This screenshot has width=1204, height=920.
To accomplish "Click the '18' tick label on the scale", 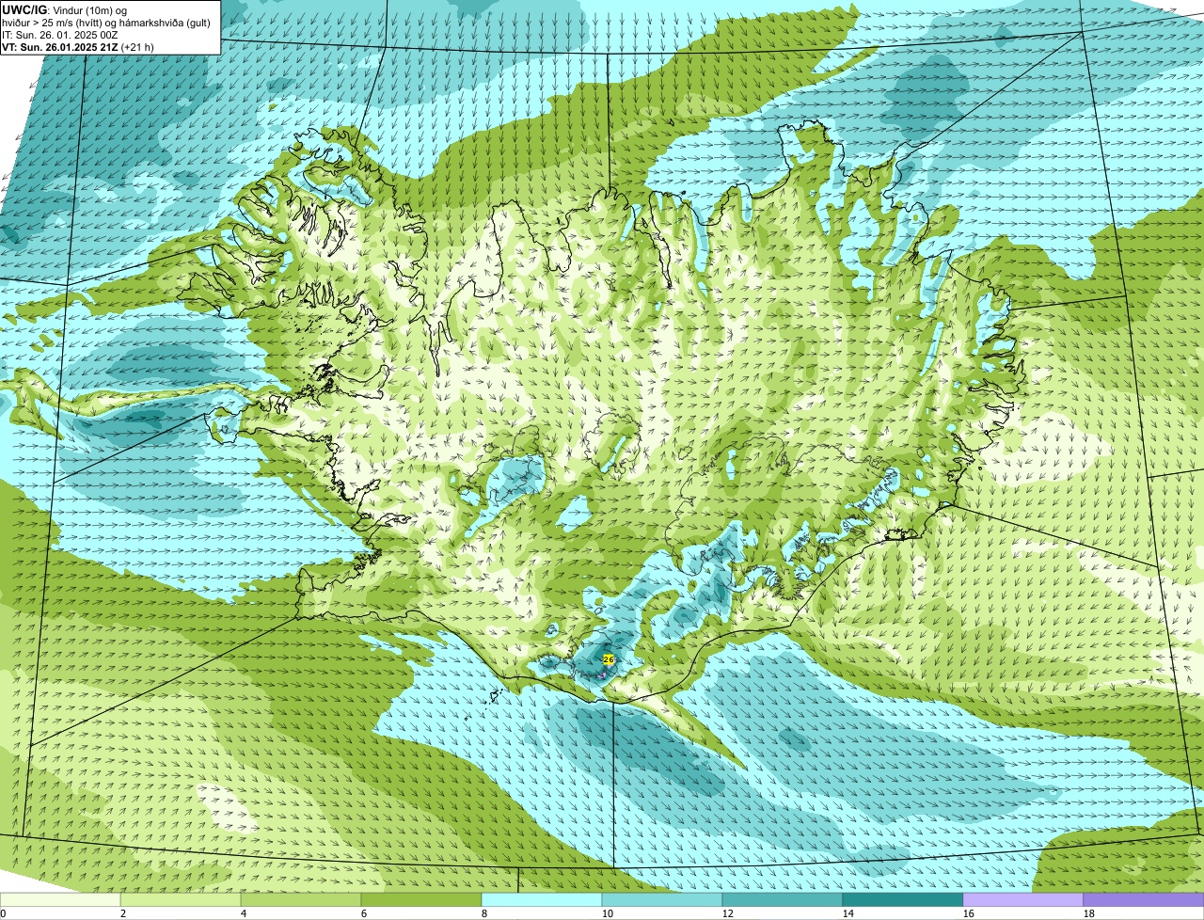I will pos(1089,913).
